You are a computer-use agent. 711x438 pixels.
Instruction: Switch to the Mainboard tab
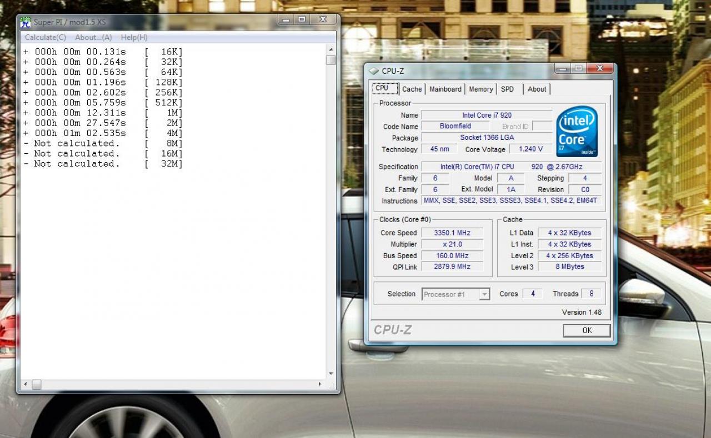[445, 89]
